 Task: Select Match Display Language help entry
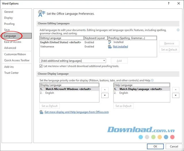pyautogui.click(x=142, y=89)
